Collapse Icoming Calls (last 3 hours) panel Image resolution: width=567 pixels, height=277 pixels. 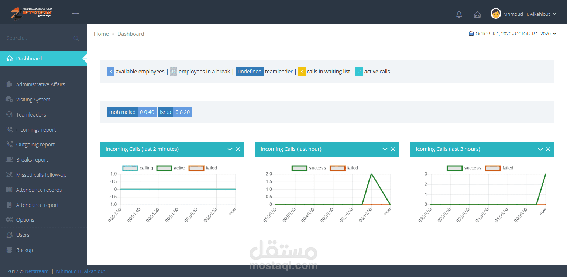click(540, 149)
